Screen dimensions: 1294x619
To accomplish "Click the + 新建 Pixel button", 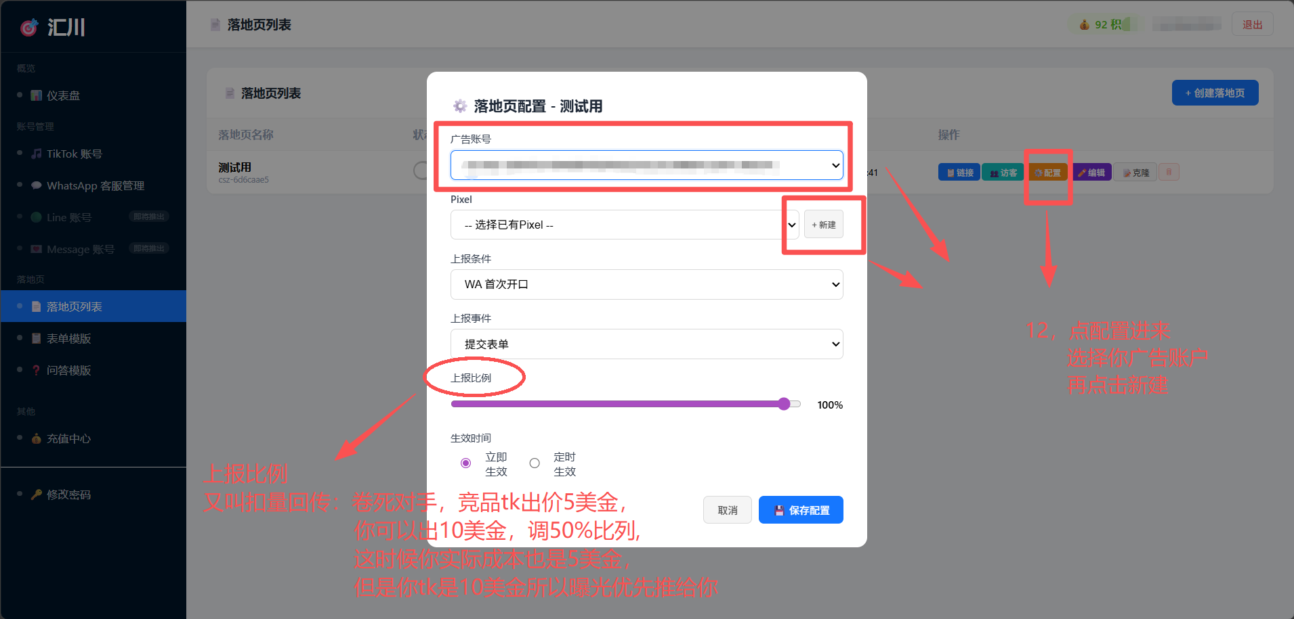I will point(824,225).
